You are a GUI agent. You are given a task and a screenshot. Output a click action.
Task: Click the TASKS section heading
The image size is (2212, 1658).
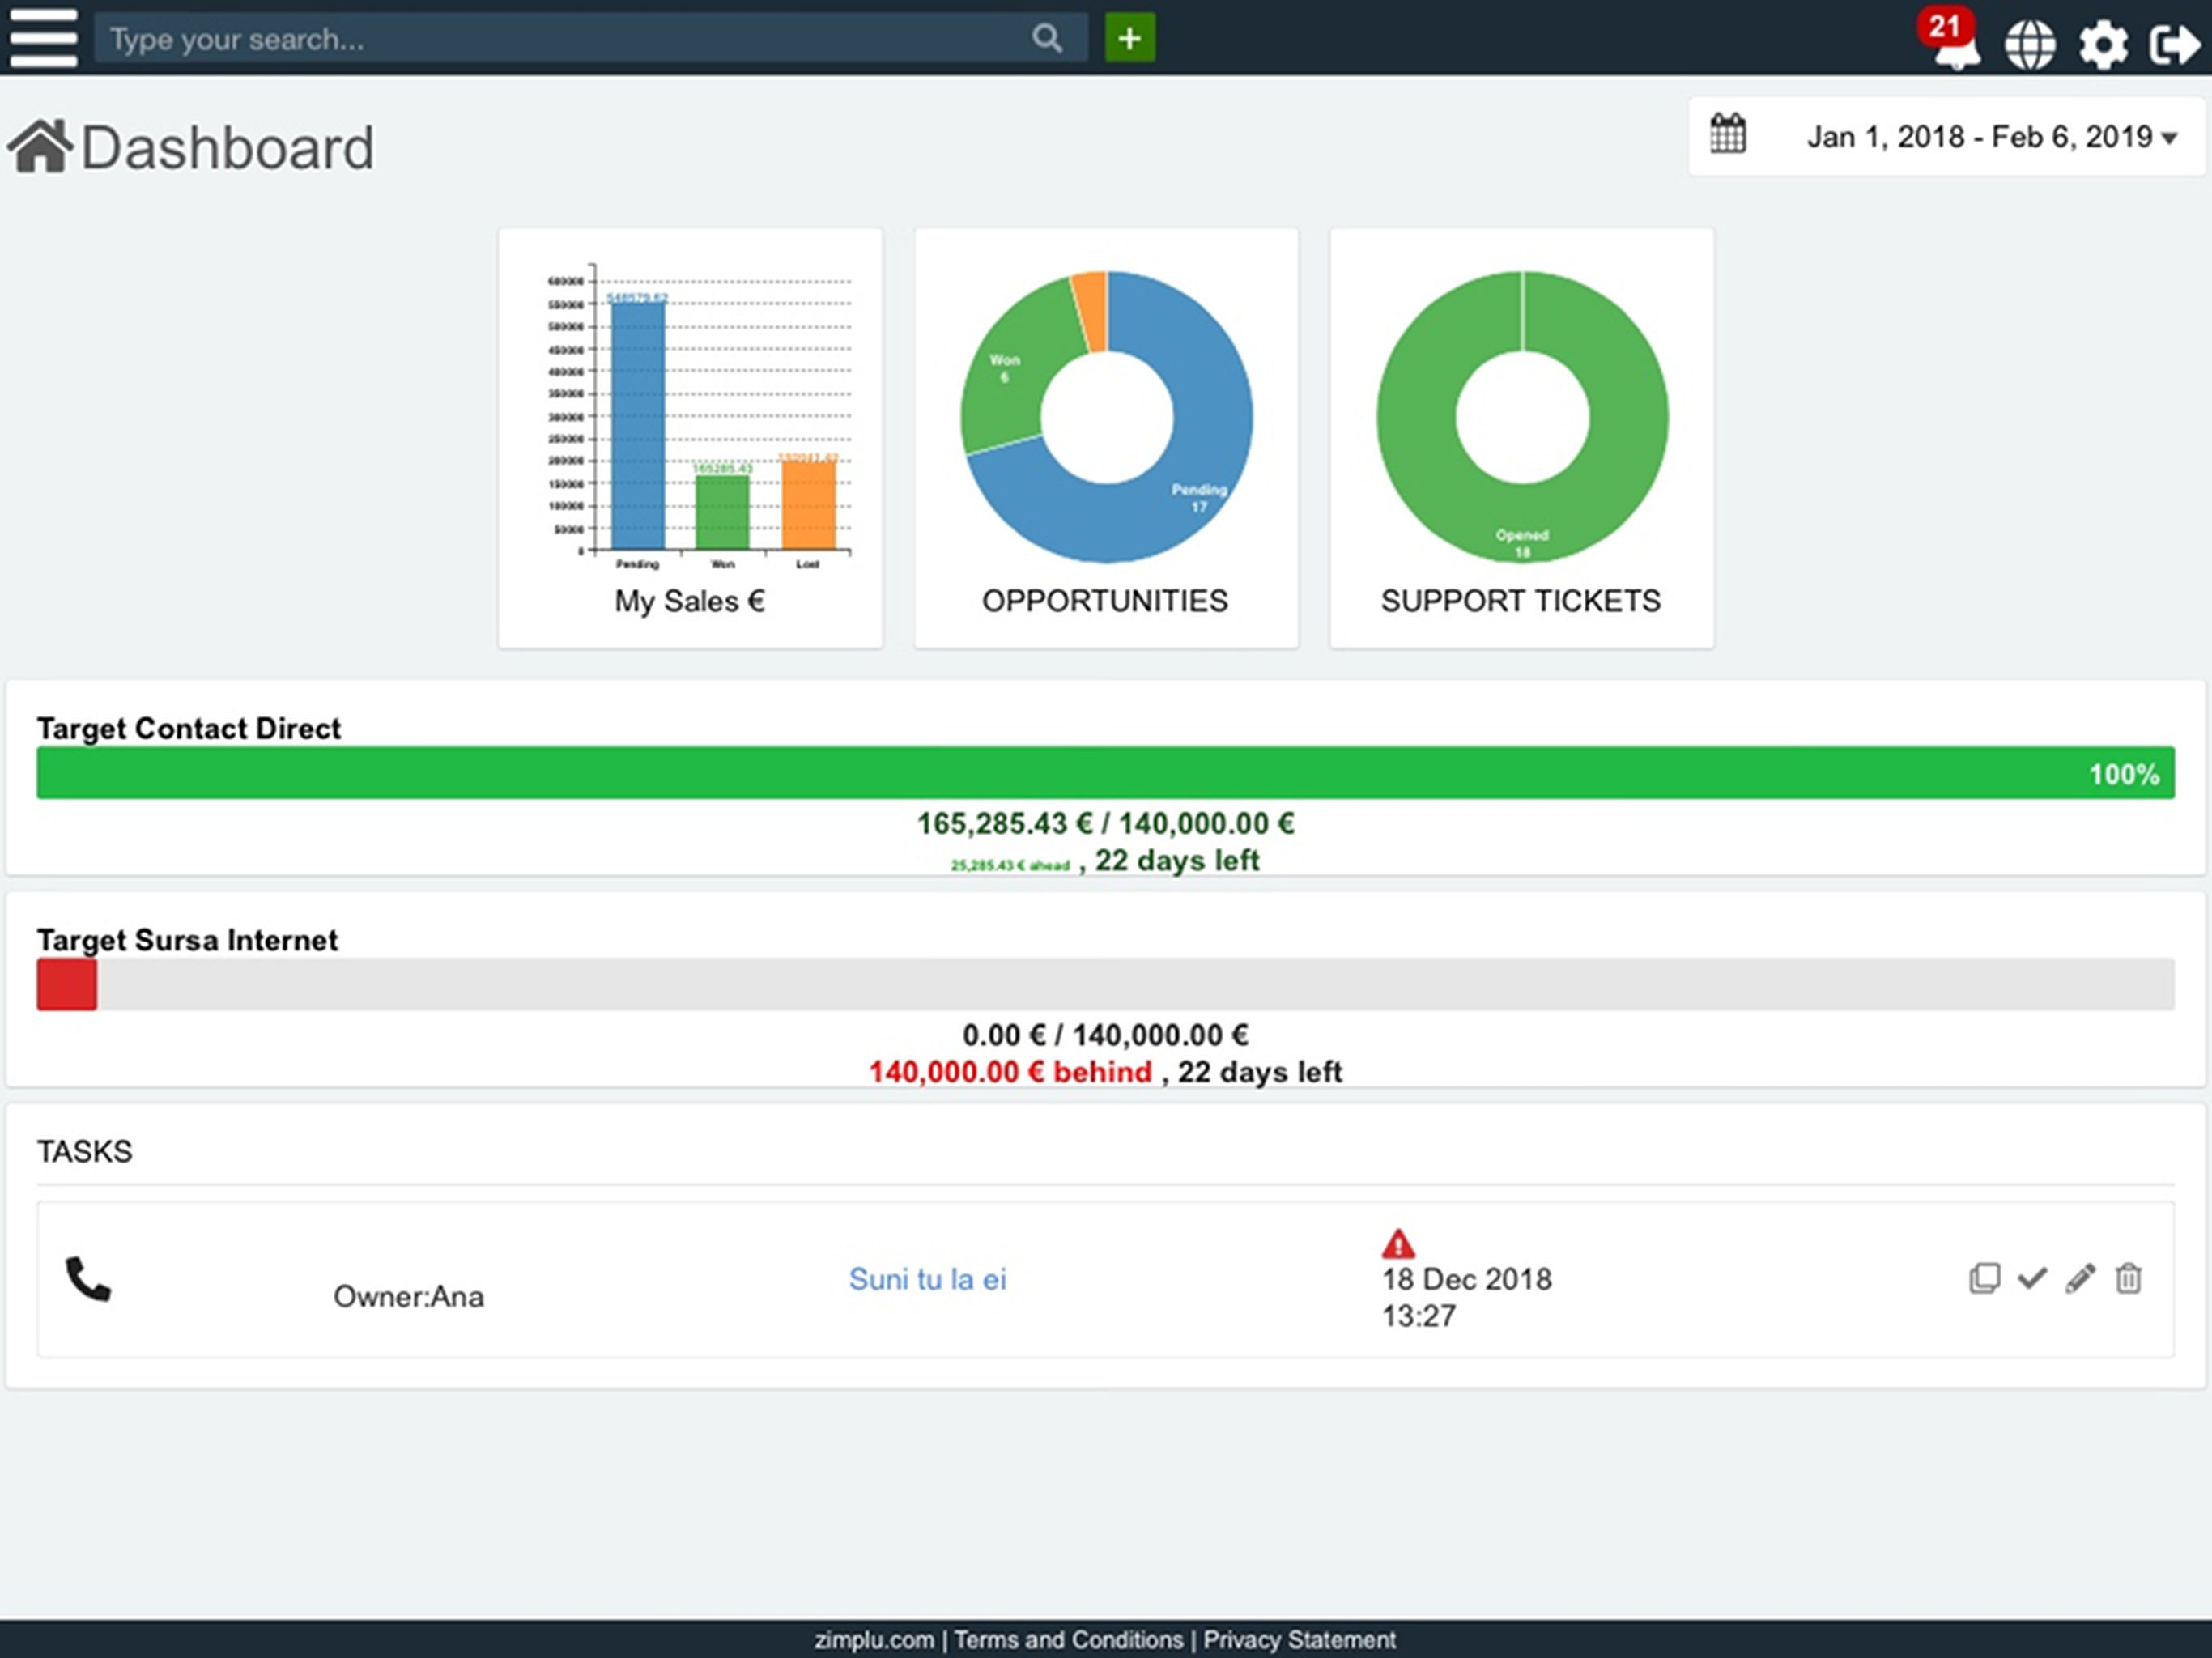coord(84,1151)
